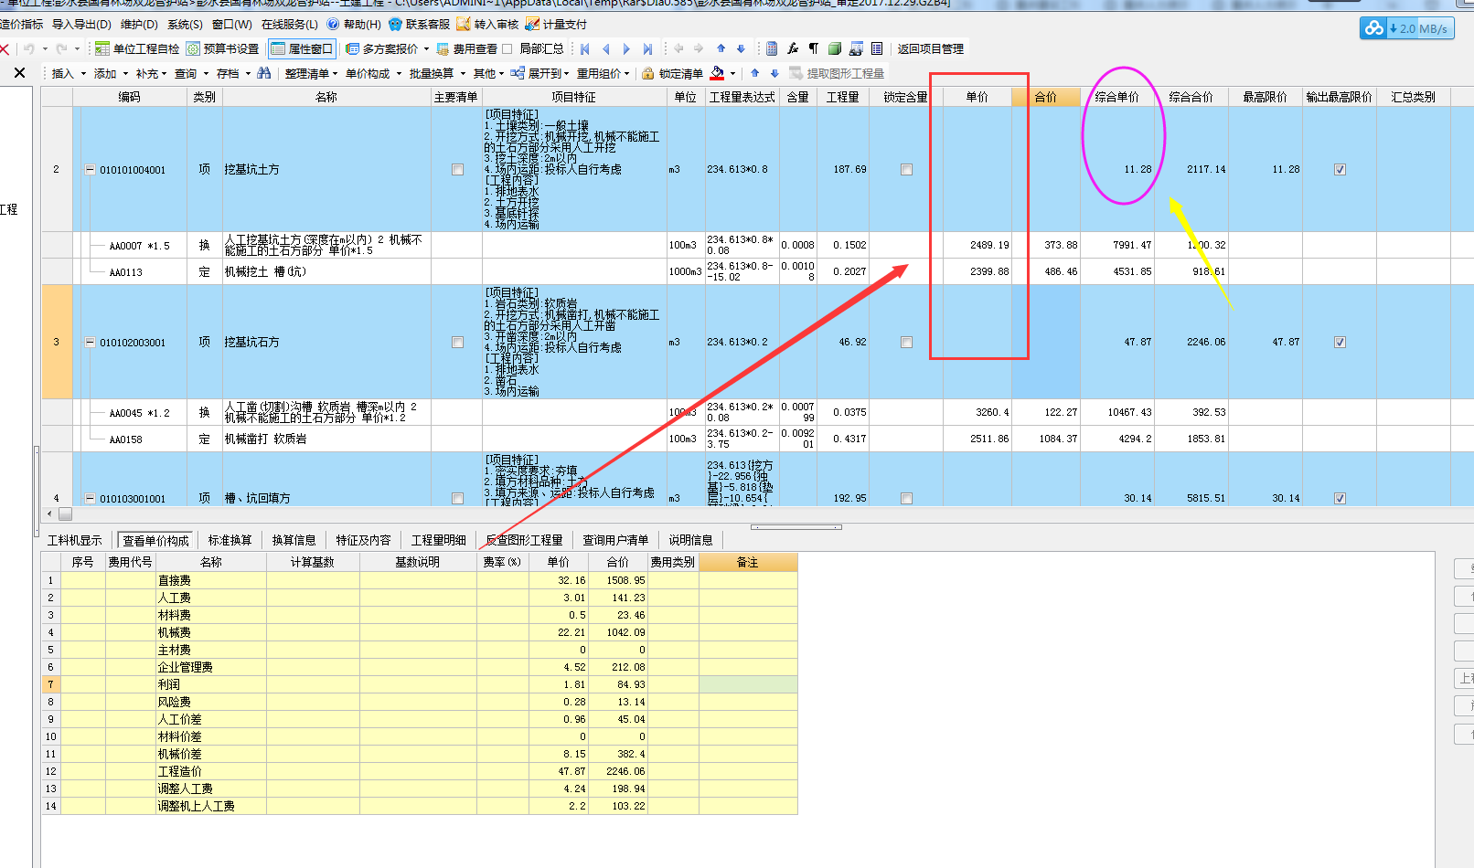Toggle the 属性窗口 properties window
The width and height of the screenshot is (1474, 868).
pyautogui.click(x=302, y=48)
